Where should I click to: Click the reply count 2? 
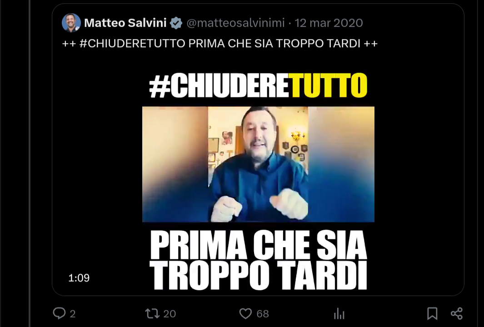click(x=73, y=314)
